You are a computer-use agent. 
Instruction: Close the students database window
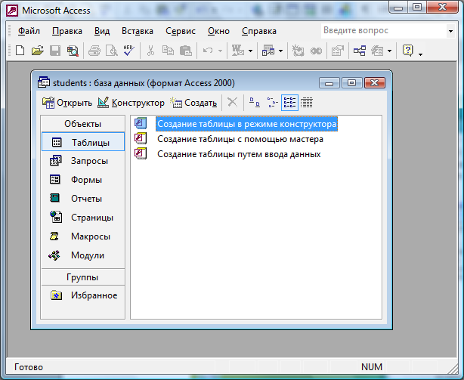coord(375,83)
